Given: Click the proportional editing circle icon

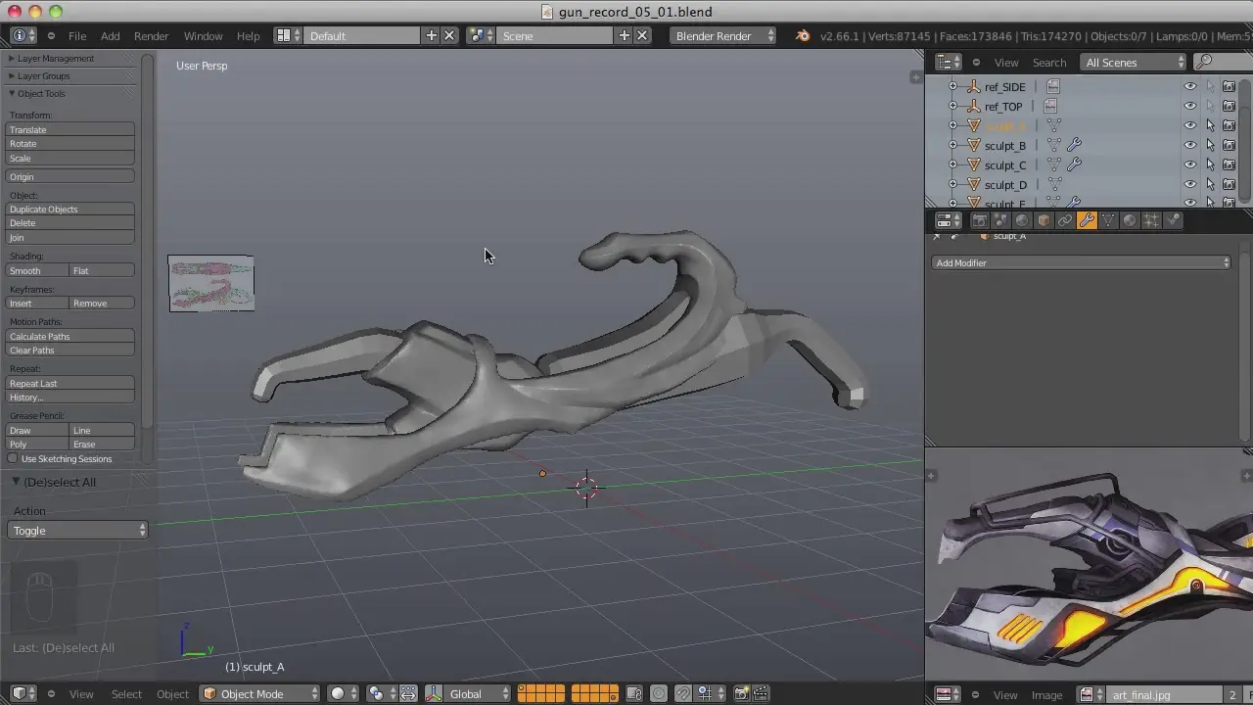Looking at the screenshot, I should point(659,693).
